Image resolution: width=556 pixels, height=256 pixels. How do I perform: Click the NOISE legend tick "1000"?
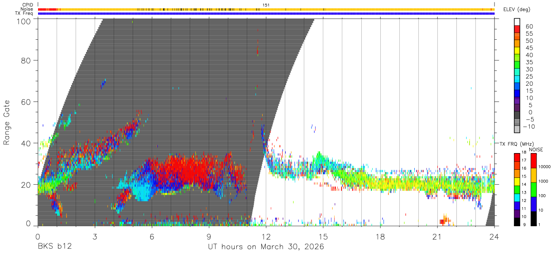pyautogui.click(x=544, y=182)
